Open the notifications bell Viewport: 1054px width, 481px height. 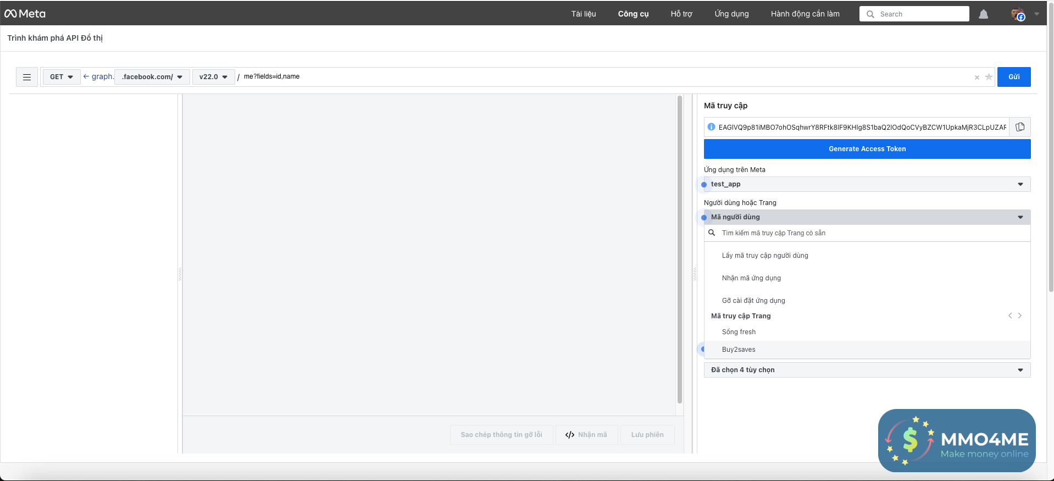(x=984, y=14)
